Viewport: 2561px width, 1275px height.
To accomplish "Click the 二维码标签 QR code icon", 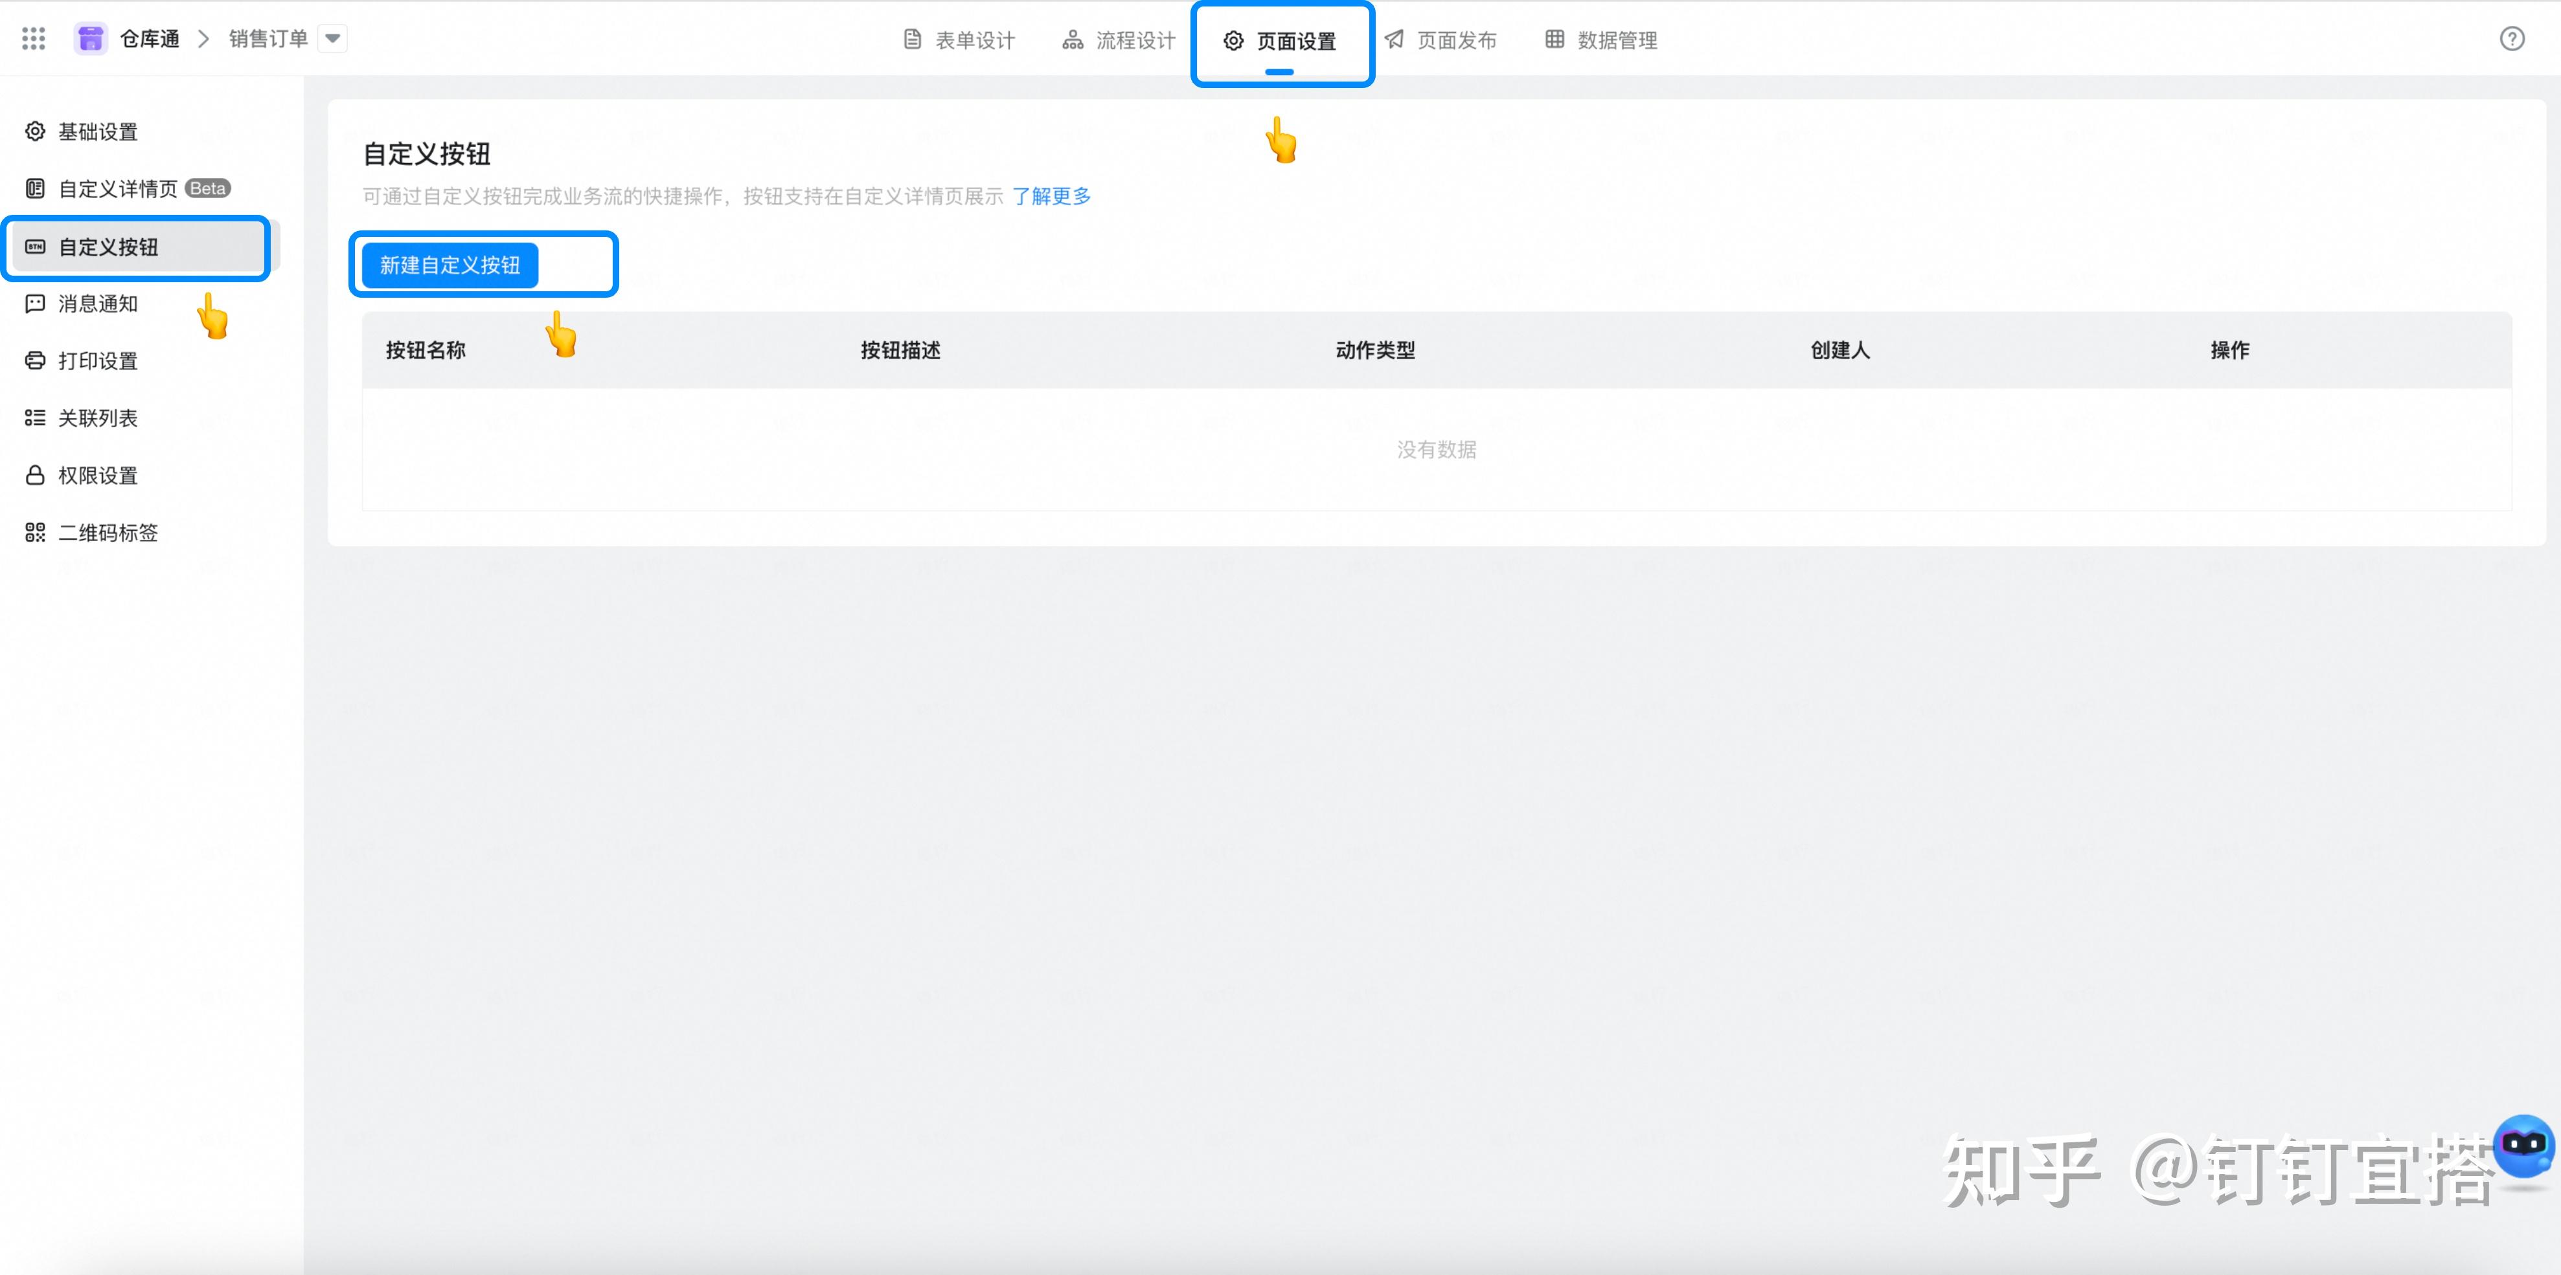I will point(35,533).
